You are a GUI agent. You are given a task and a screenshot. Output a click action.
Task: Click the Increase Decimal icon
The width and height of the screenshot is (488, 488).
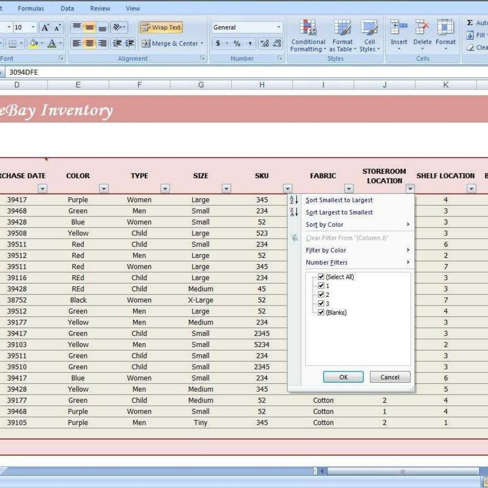pos(266,43)
